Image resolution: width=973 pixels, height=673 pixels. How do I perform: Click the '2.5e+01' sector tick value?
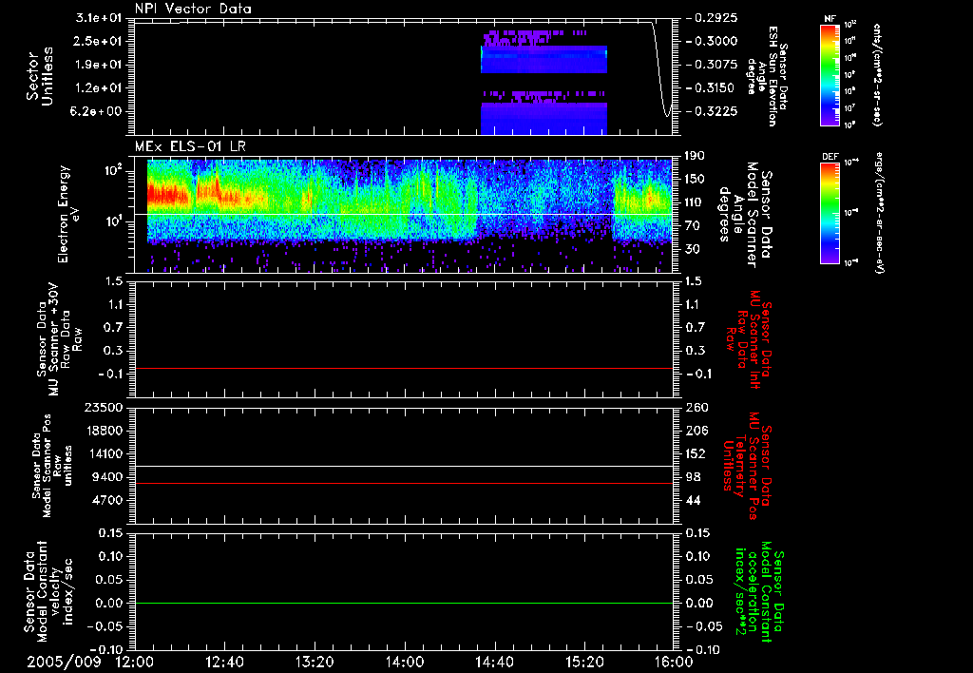pyautogui.click(x=99, y=41)
